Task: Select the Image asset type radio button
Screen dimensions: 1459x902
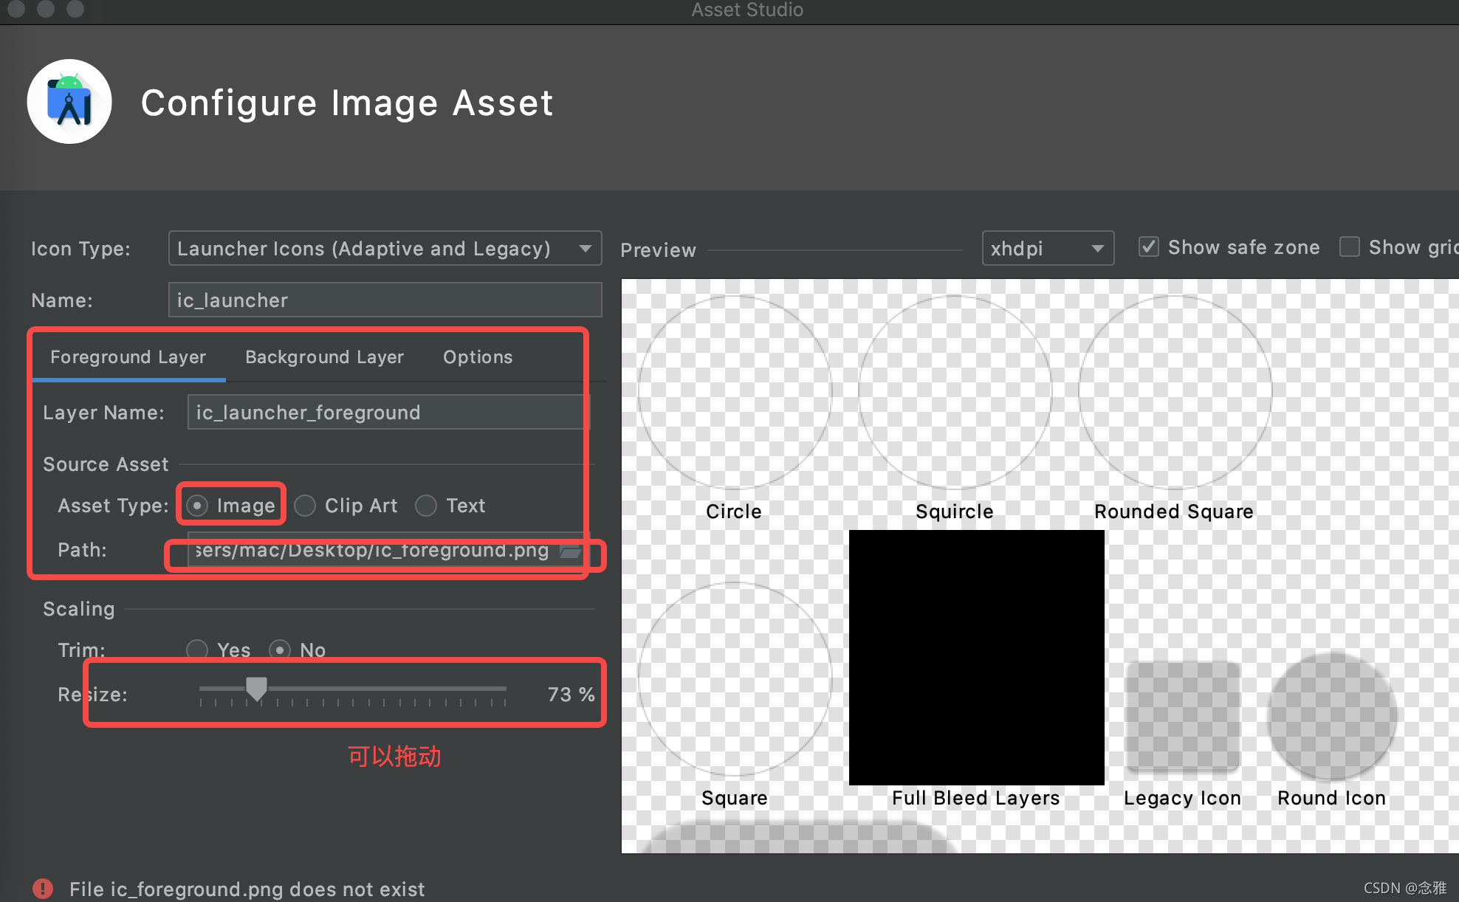Action: 196,506
